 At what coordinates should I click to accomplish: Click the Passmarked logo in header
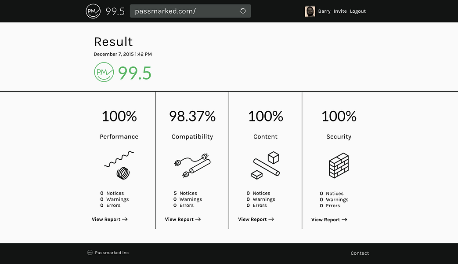click(x=93, y=11)
